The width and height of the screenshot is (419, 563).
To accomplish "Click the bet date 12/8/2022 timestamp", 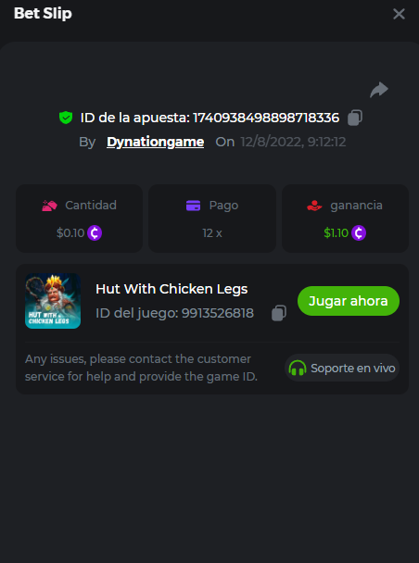I will [293, 142].
